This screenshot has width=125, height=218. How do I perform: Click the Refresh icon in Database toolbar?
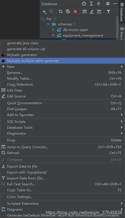tap(61, 12)
